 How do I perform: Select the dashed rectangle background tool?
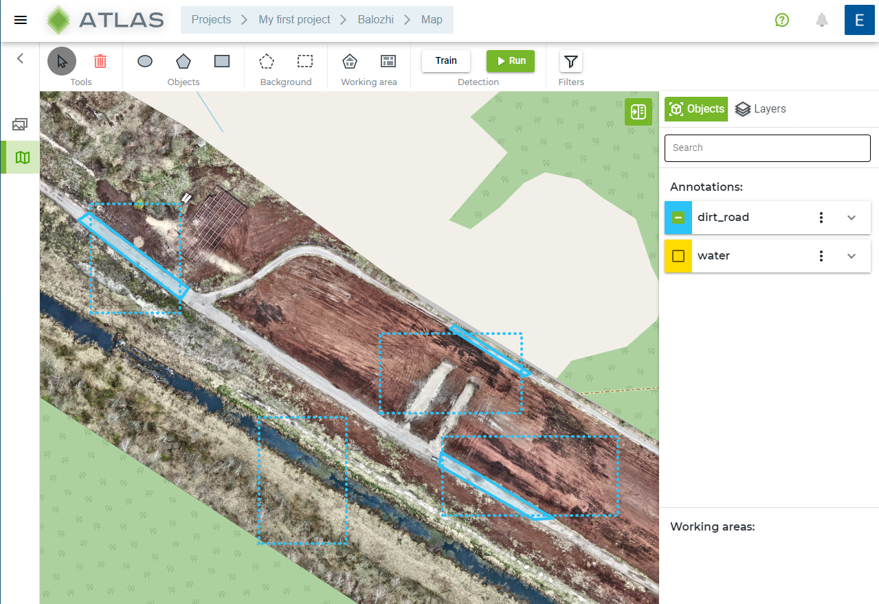[305, 61]
